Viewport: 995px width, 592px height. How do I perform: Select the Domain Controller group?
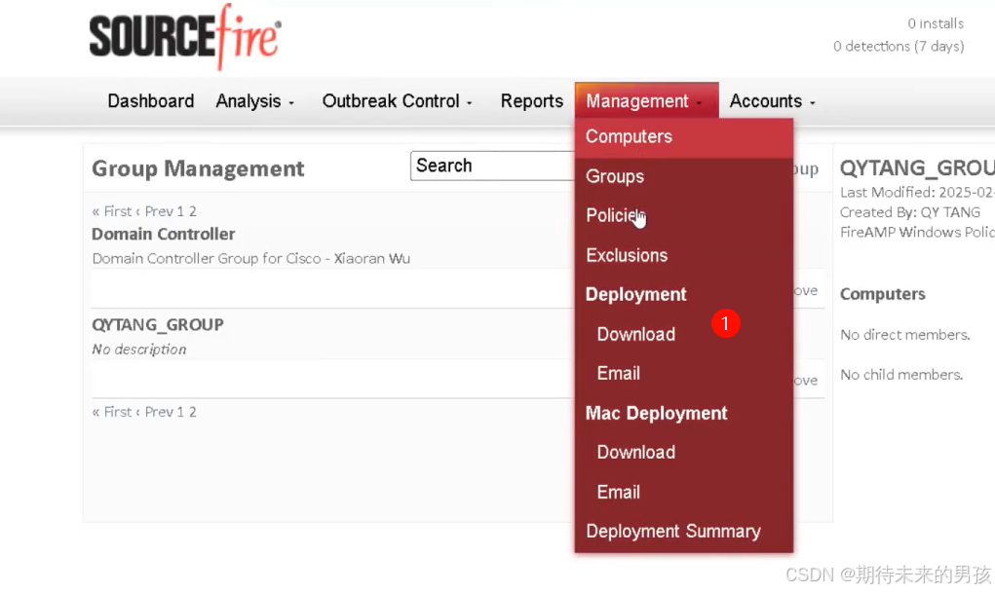click(x=163, y=234)
